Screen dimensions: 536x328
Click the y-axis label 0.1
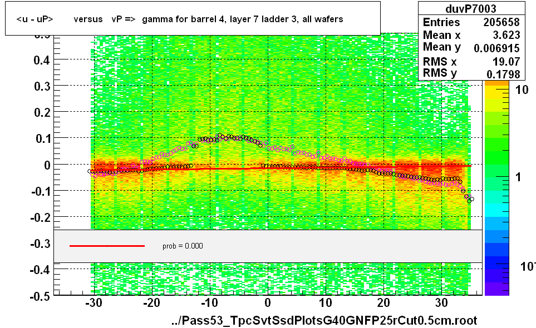point(42,138)
